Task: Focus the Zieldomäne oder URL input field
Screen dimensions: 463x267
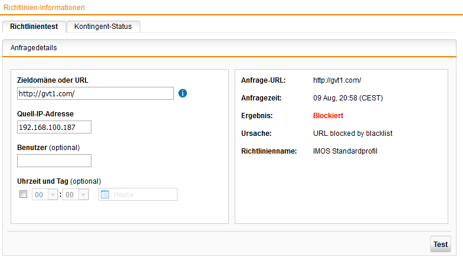Action: click(x=96, y=93)
